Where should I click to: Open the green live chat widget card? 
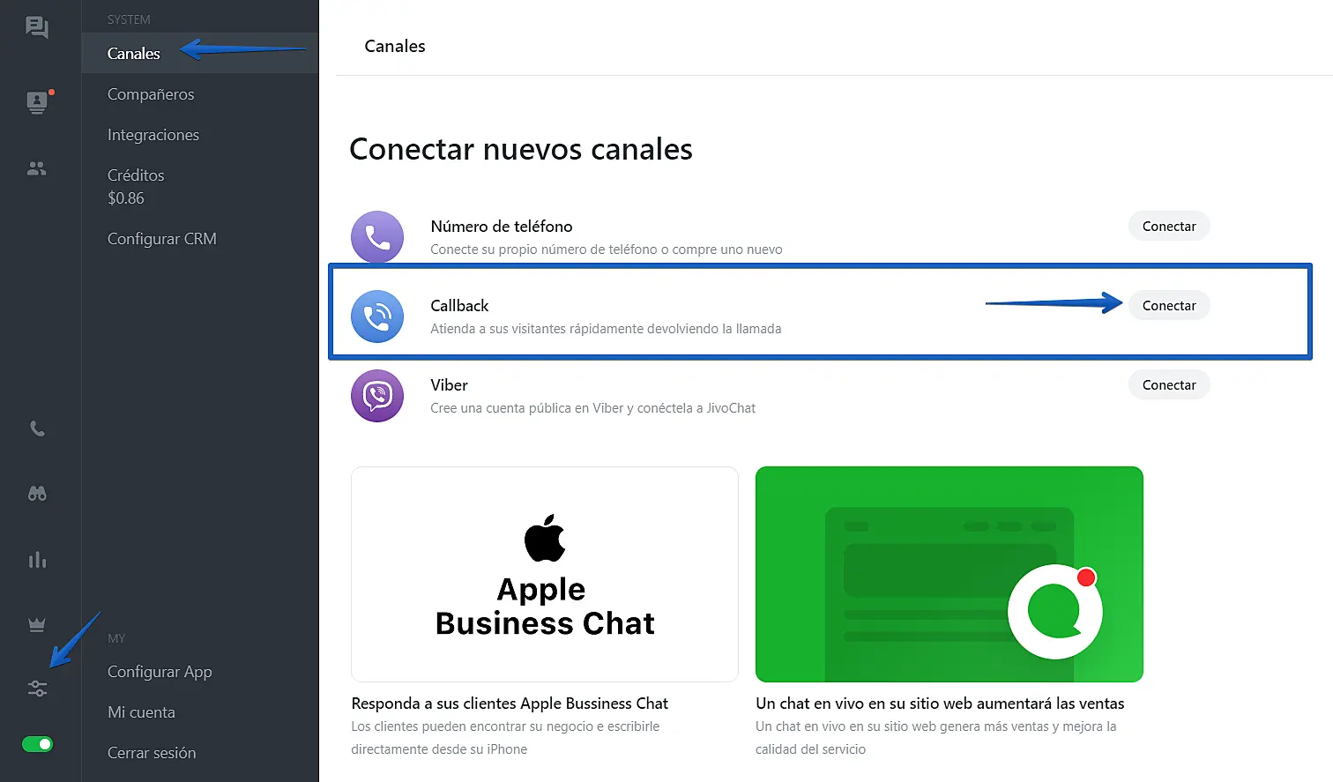click(x=949, y=574)
